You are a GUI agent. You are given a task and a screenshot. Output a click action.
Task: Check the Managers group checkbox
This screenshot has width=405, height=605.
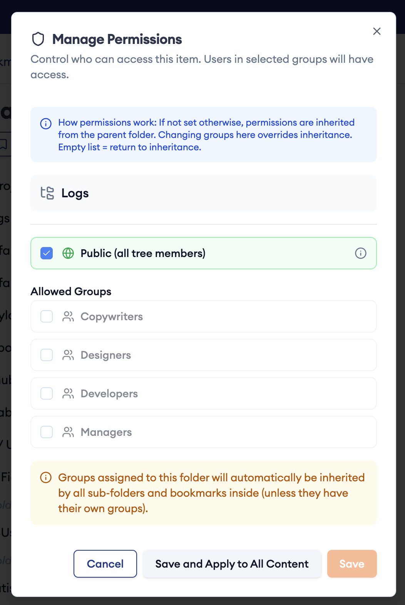(x=46, y=432)
